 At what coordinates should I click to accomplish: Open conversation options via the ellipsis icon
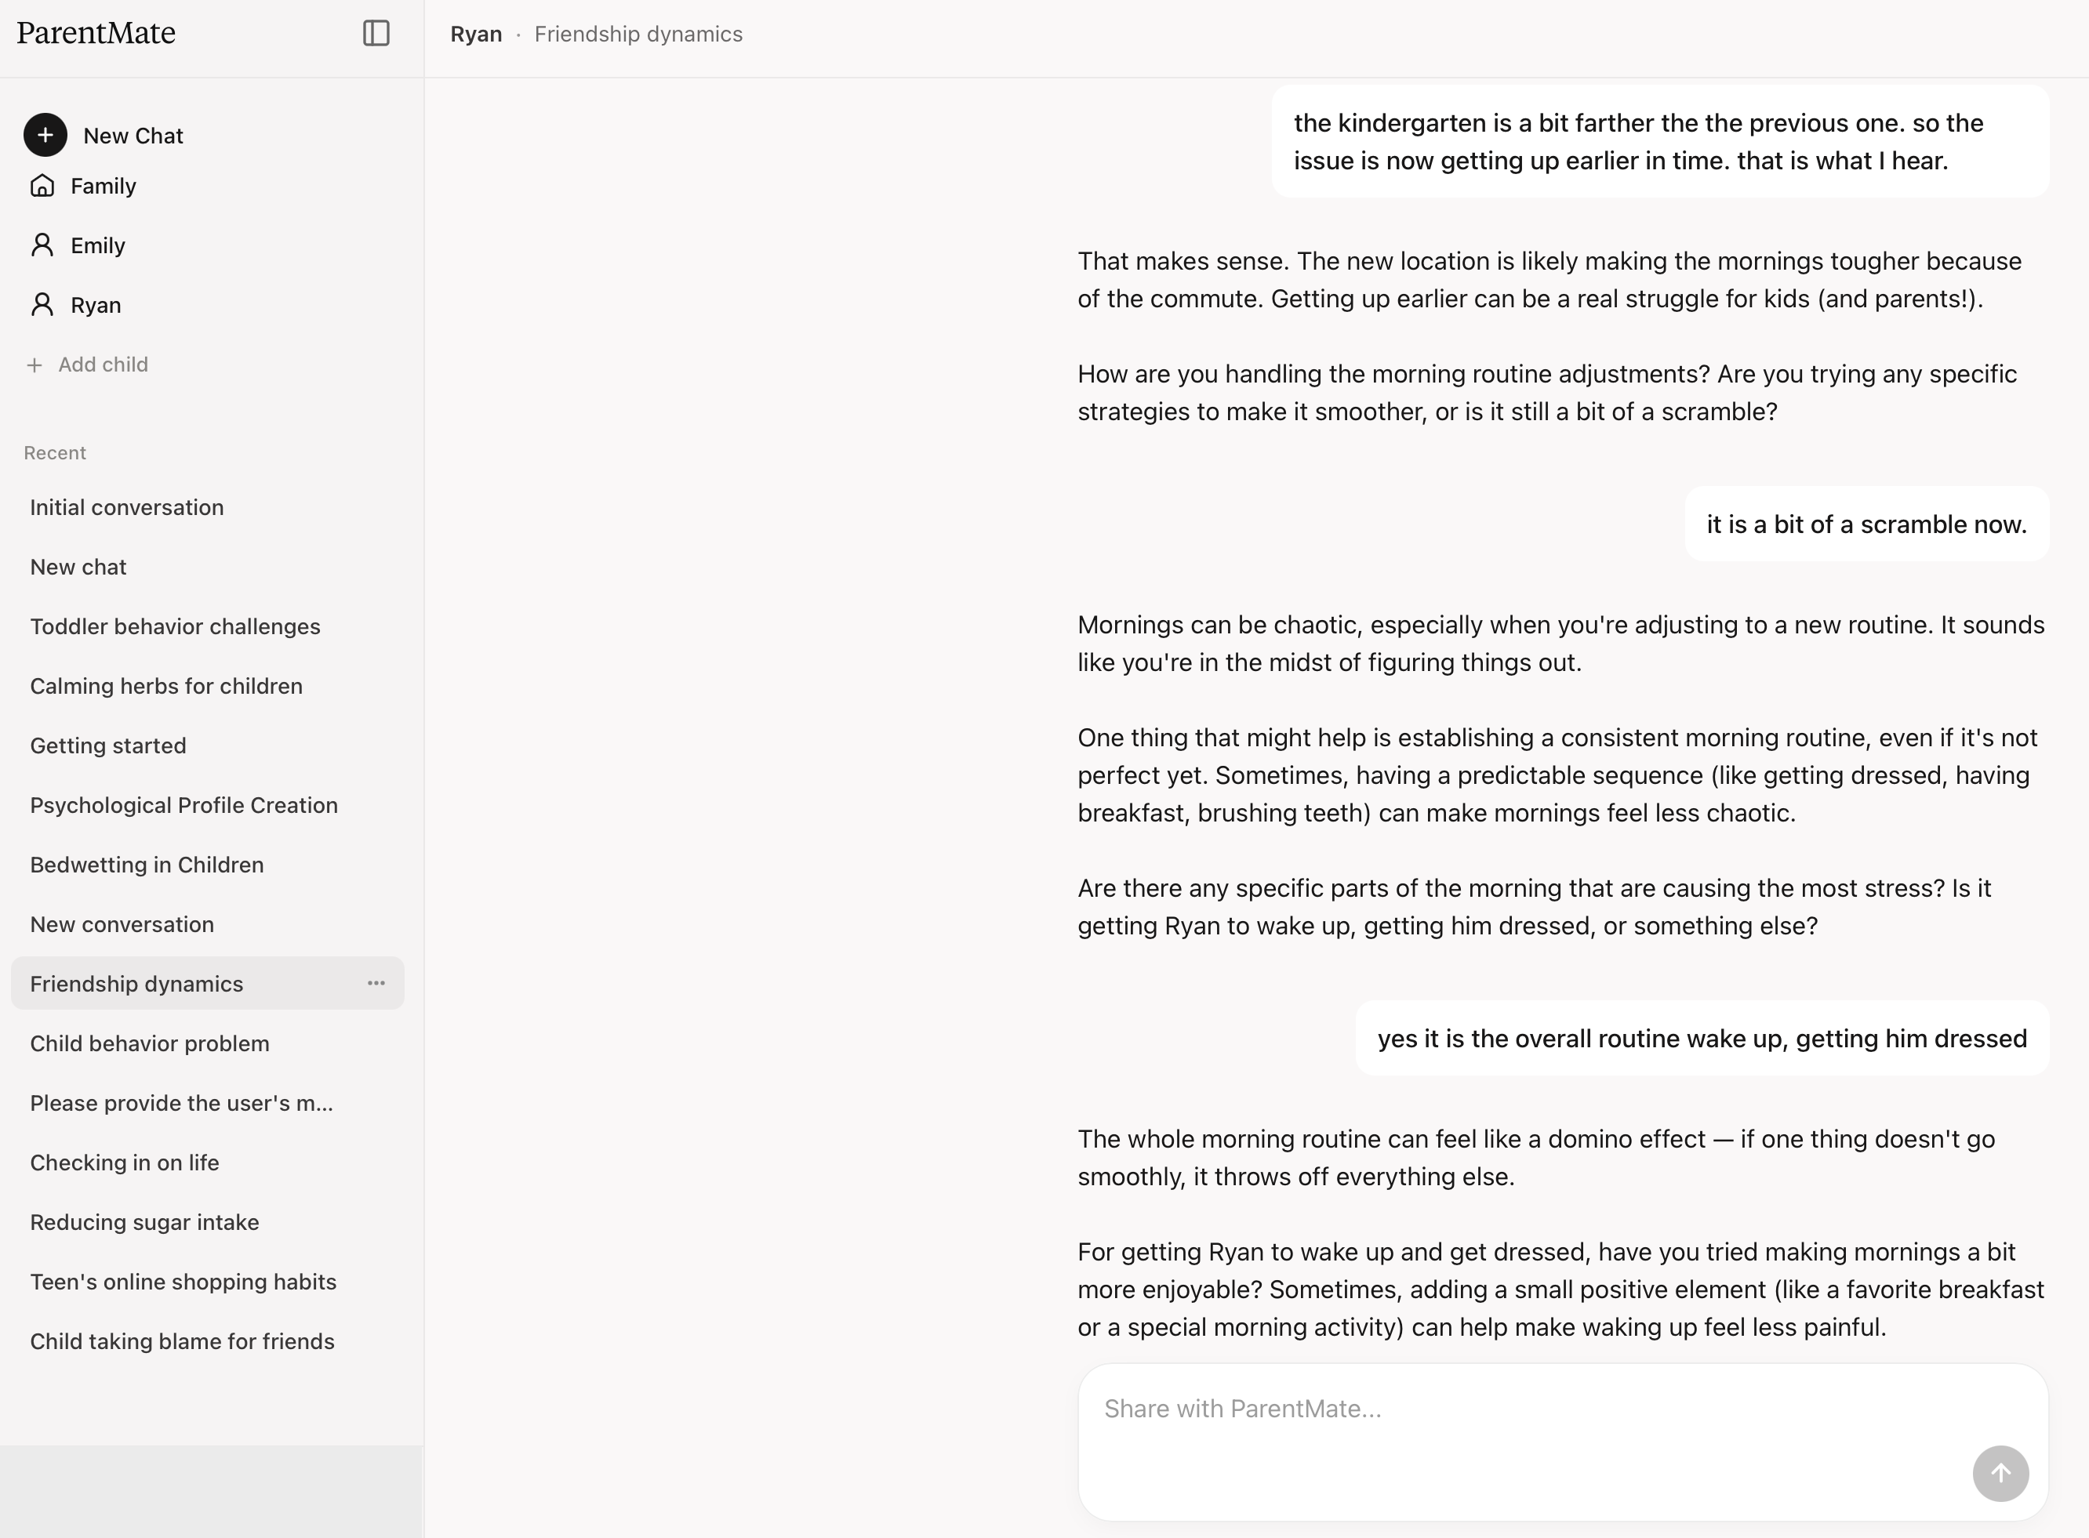point(376,983)
